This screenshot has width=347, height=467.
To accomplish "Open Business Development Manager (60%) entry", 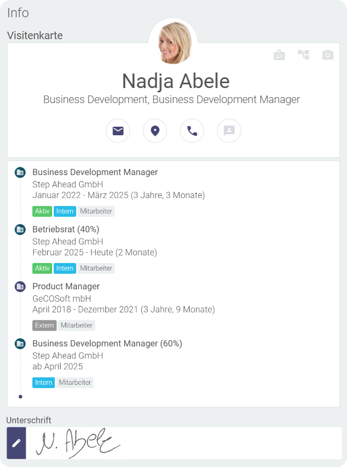I will (107, 344).
